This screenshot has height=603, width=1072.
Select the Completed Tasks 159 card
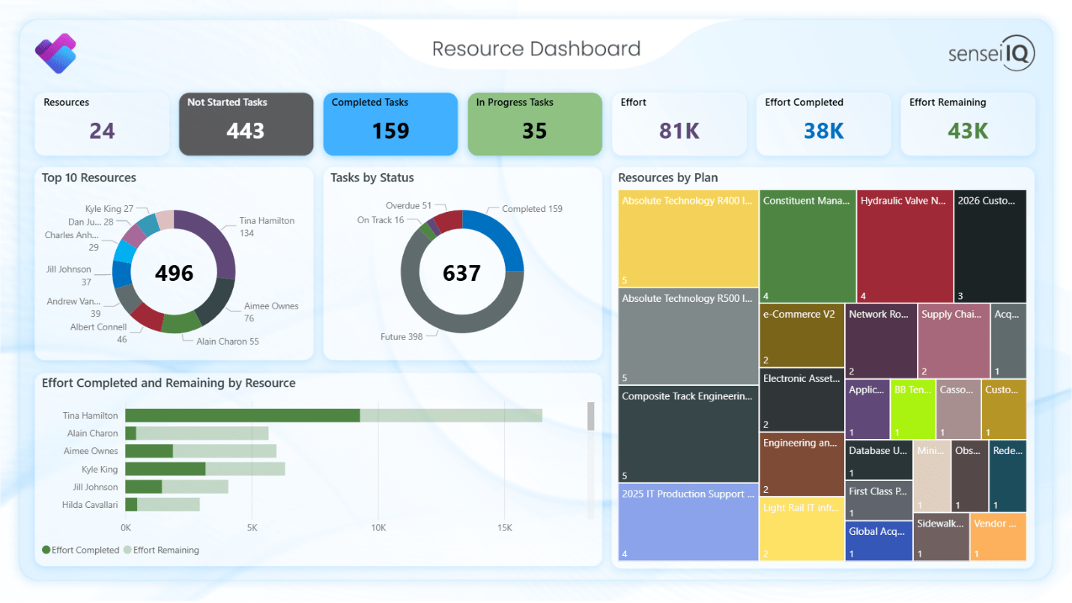coord(390,124)
